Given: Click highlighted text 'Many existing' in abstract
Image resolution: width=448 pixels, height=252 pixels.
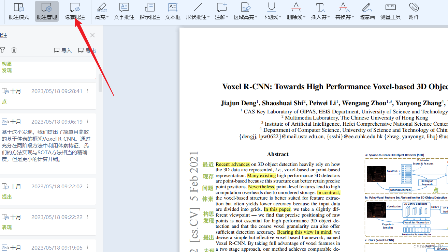Looking at the screenshot, I should pyautogui.click(x=261, y=175).
